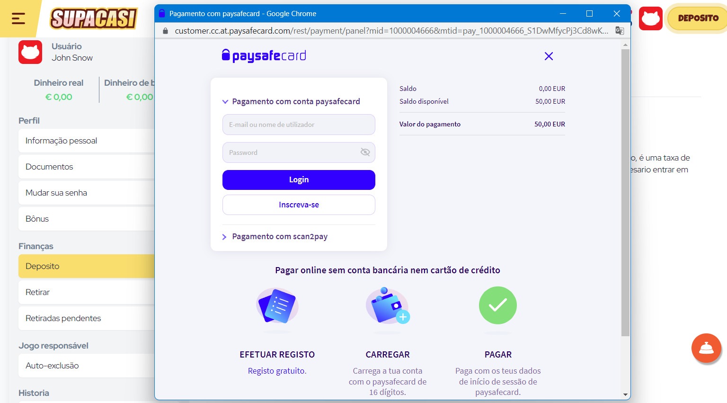727x403 pixels.
Task: Open the Registo gratuito link
Action: [277, 371]
